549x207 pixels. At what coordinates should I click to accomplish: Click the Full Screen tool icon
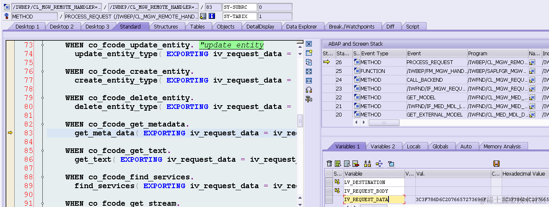point(309,71)
